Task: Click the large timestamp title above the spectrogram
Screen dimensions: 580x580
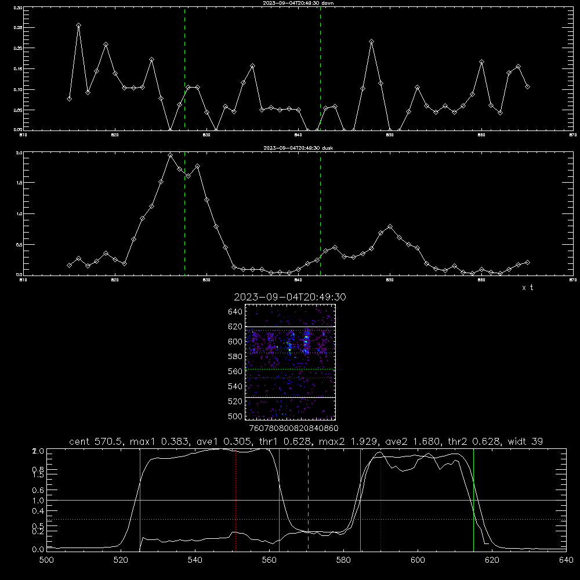Action: (x=290, y=297)
